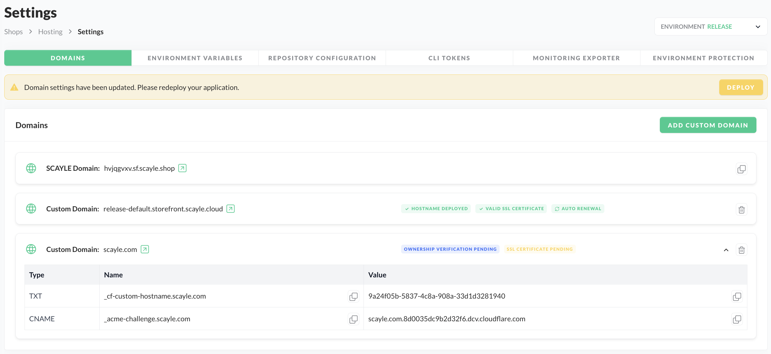This screenshot has height=354, width=771.
Task: Copy the SCAYLE domain to clipboard
Action: (741, 169)
